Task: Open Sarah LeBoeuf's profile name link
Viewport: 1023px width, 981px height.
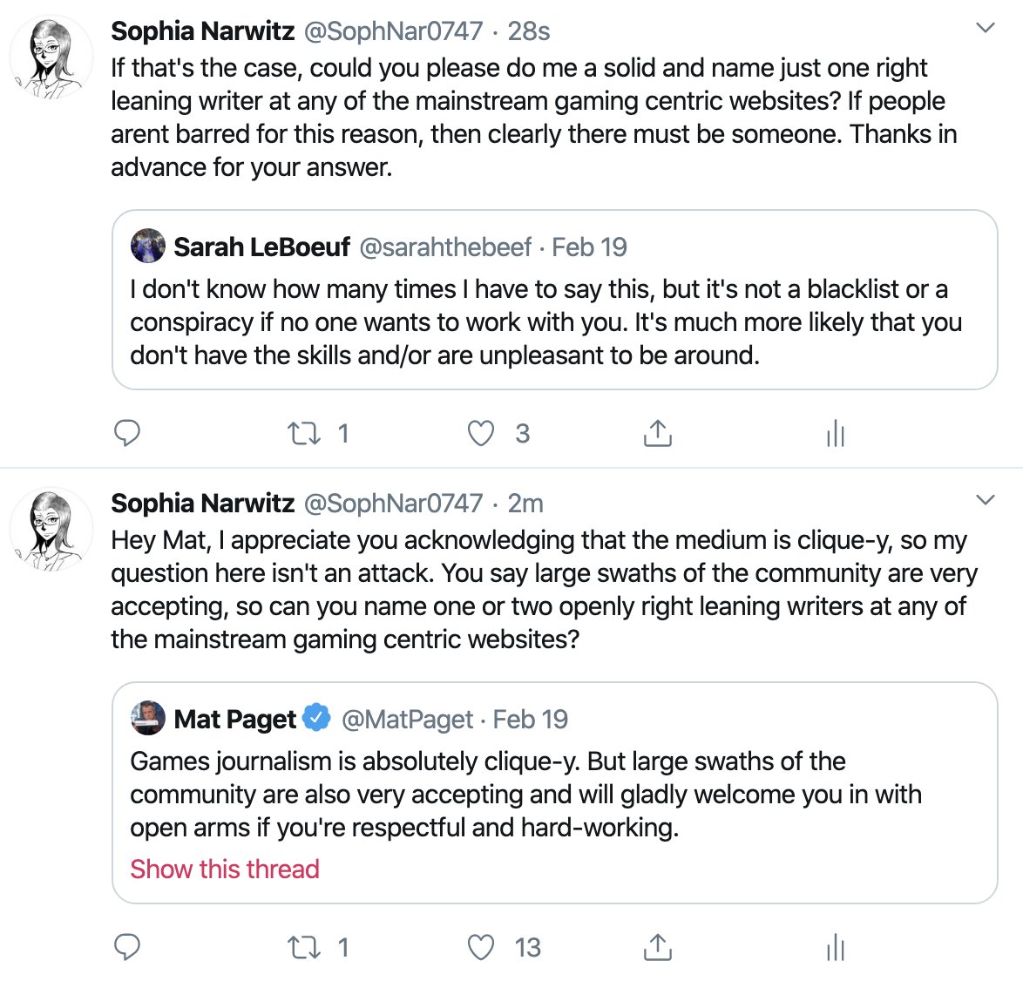Action: click(261, 247)
